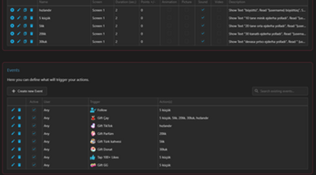Delete the Gift Türk kahvesi event

point(20,141)
